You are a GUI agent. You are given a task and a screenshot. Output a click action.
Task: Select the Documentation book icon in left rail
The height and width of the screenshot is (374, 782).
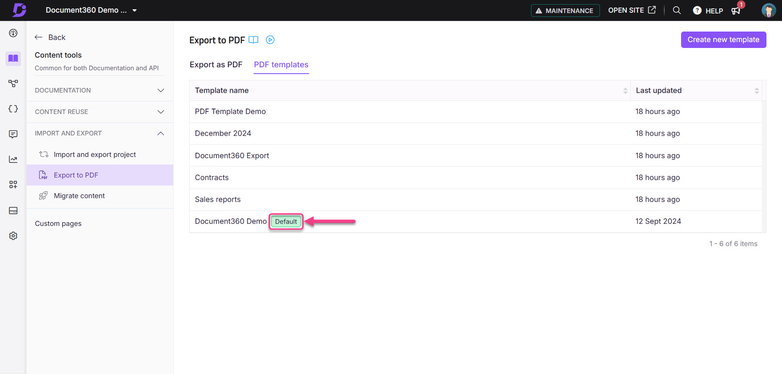13,58
